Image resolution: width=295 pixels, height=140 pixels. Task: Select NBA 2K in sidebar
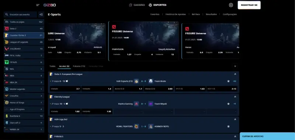[x=24, y=82]
